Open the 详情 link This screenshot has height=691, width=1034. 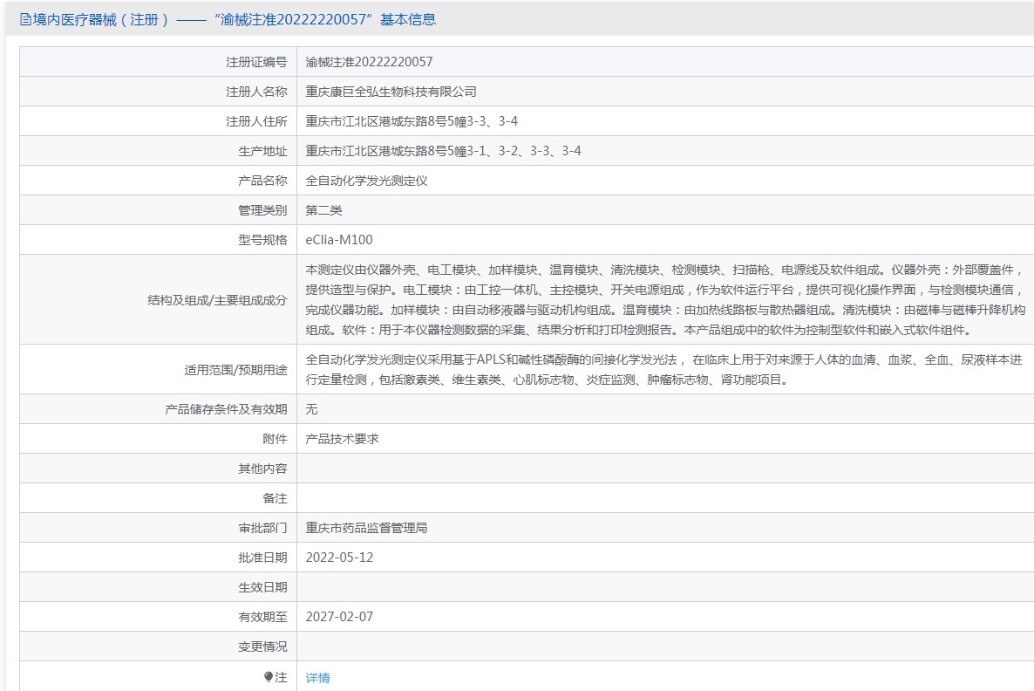[x=318, y=678]
